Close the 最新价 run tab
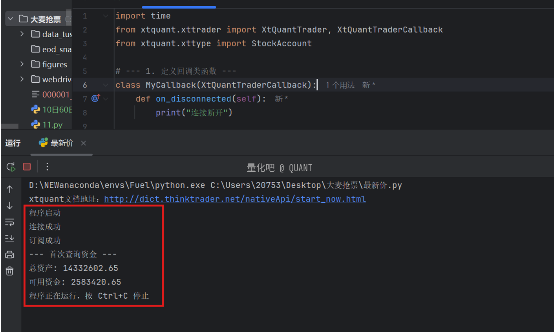 pyautogui.click(x=83, y=143)
